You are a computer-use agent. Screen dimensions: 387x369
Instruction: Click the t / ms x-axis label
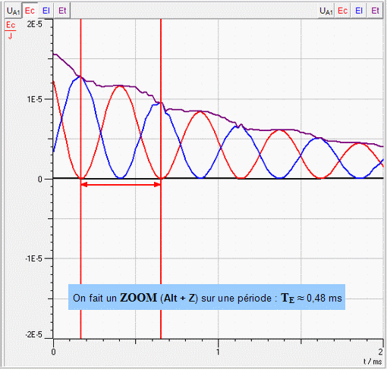tap(373, 361)
